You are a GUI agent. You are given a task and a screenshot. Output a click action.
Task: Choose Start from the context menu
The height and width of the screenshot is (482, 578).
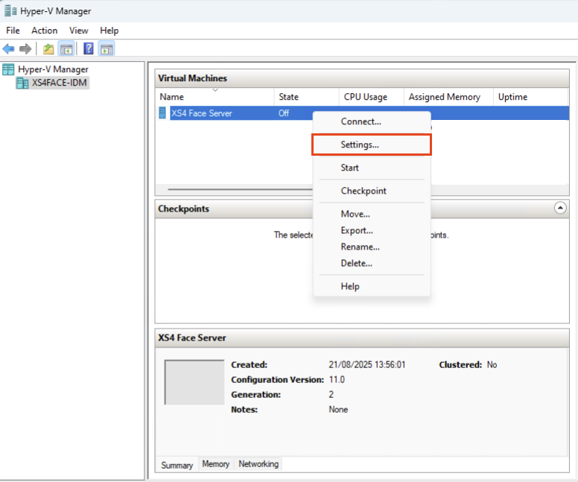[x=372, y=168]
